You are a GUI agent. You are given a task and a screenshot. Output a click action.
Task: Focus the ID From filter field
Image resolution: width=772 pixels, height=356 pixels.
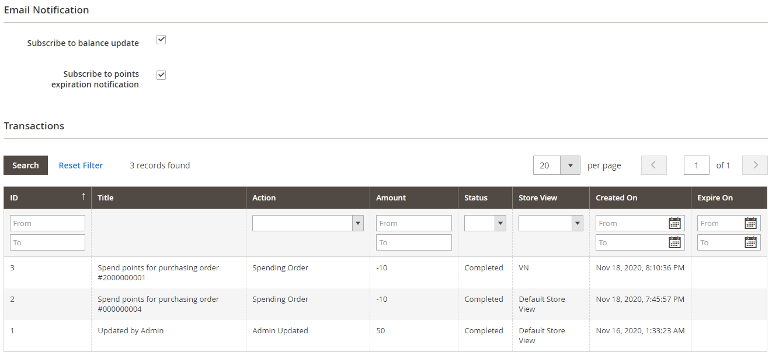tap(47, 223)
